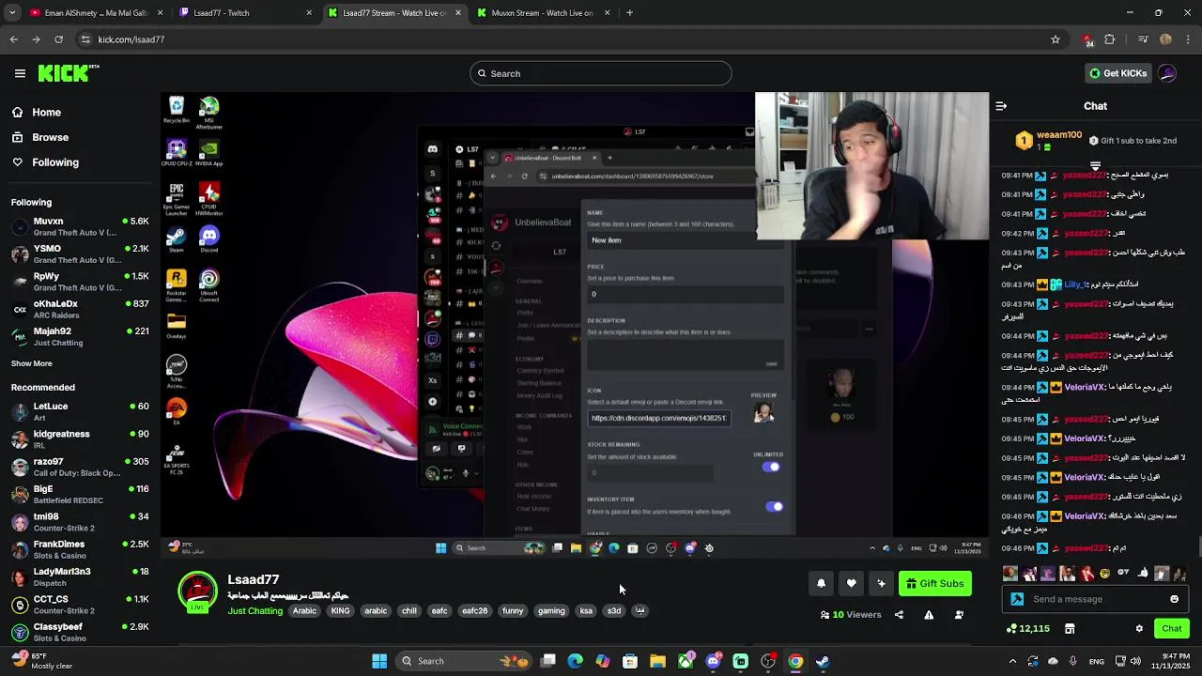Select the chill tag chip
The width and height of the screenshot is (1202, 676).
click(x=409, y=611)
